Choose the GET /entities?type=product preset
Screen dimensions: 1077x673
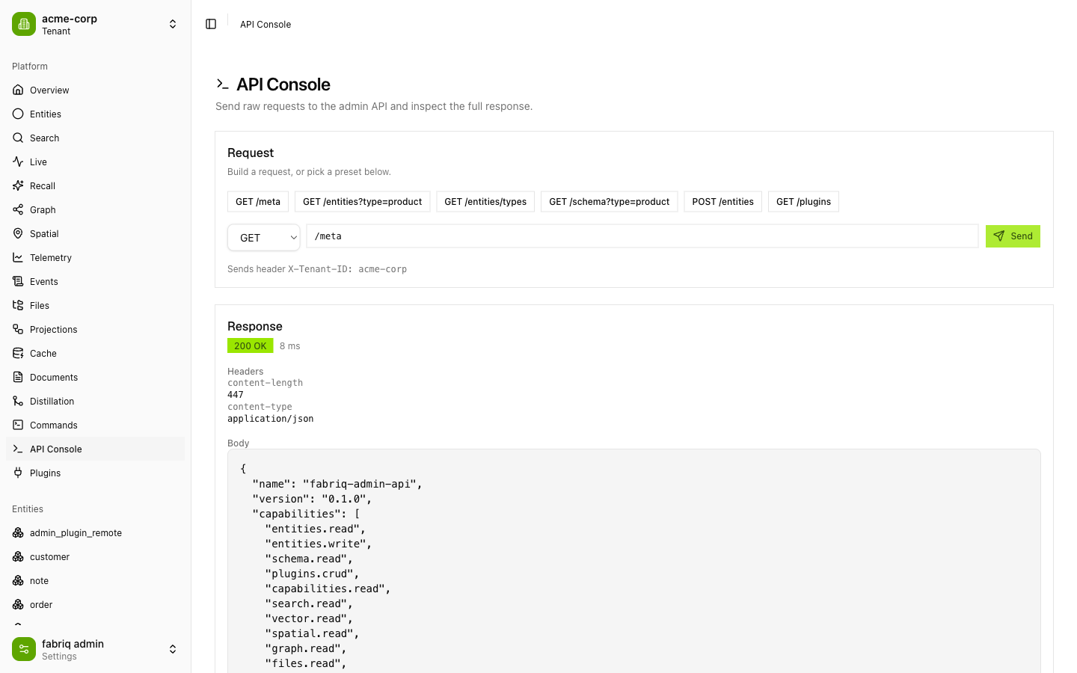pos(362,202)
